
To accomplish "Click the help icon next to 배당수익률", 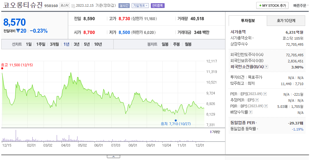I will point(250,112).
